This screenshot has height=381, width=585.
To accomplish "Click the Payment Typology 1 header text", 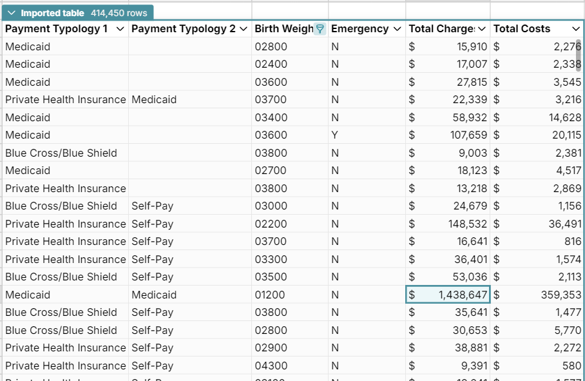I will (x=55, y=28).
